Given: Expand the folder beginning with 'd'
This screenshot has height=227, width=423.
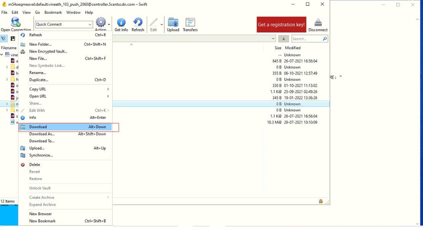Looking at the screenshot, I should pos(7,67).
